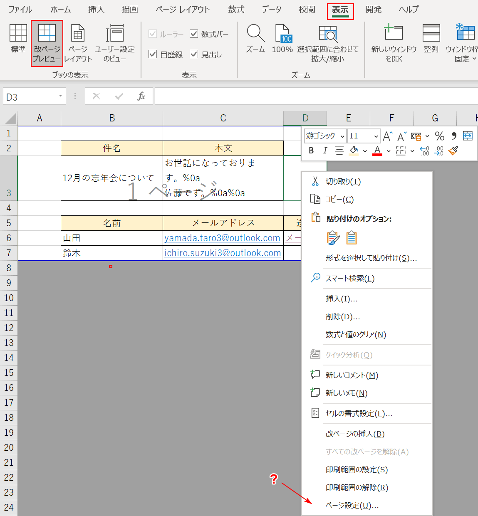The image size is (478, 516).
Task: Click the Page Break Preview (改ページプレビュー) button
Action: [x=47, y=43]
